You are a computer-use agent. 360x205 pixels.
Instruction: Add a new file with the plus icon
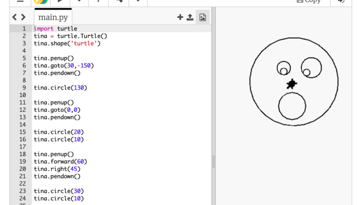180,17
